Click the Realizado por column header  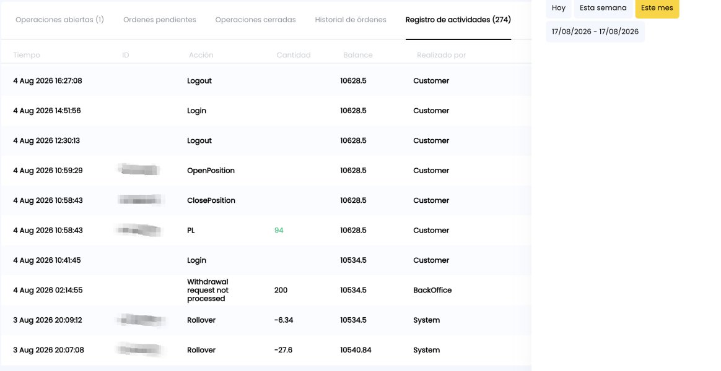click(442, 55)
